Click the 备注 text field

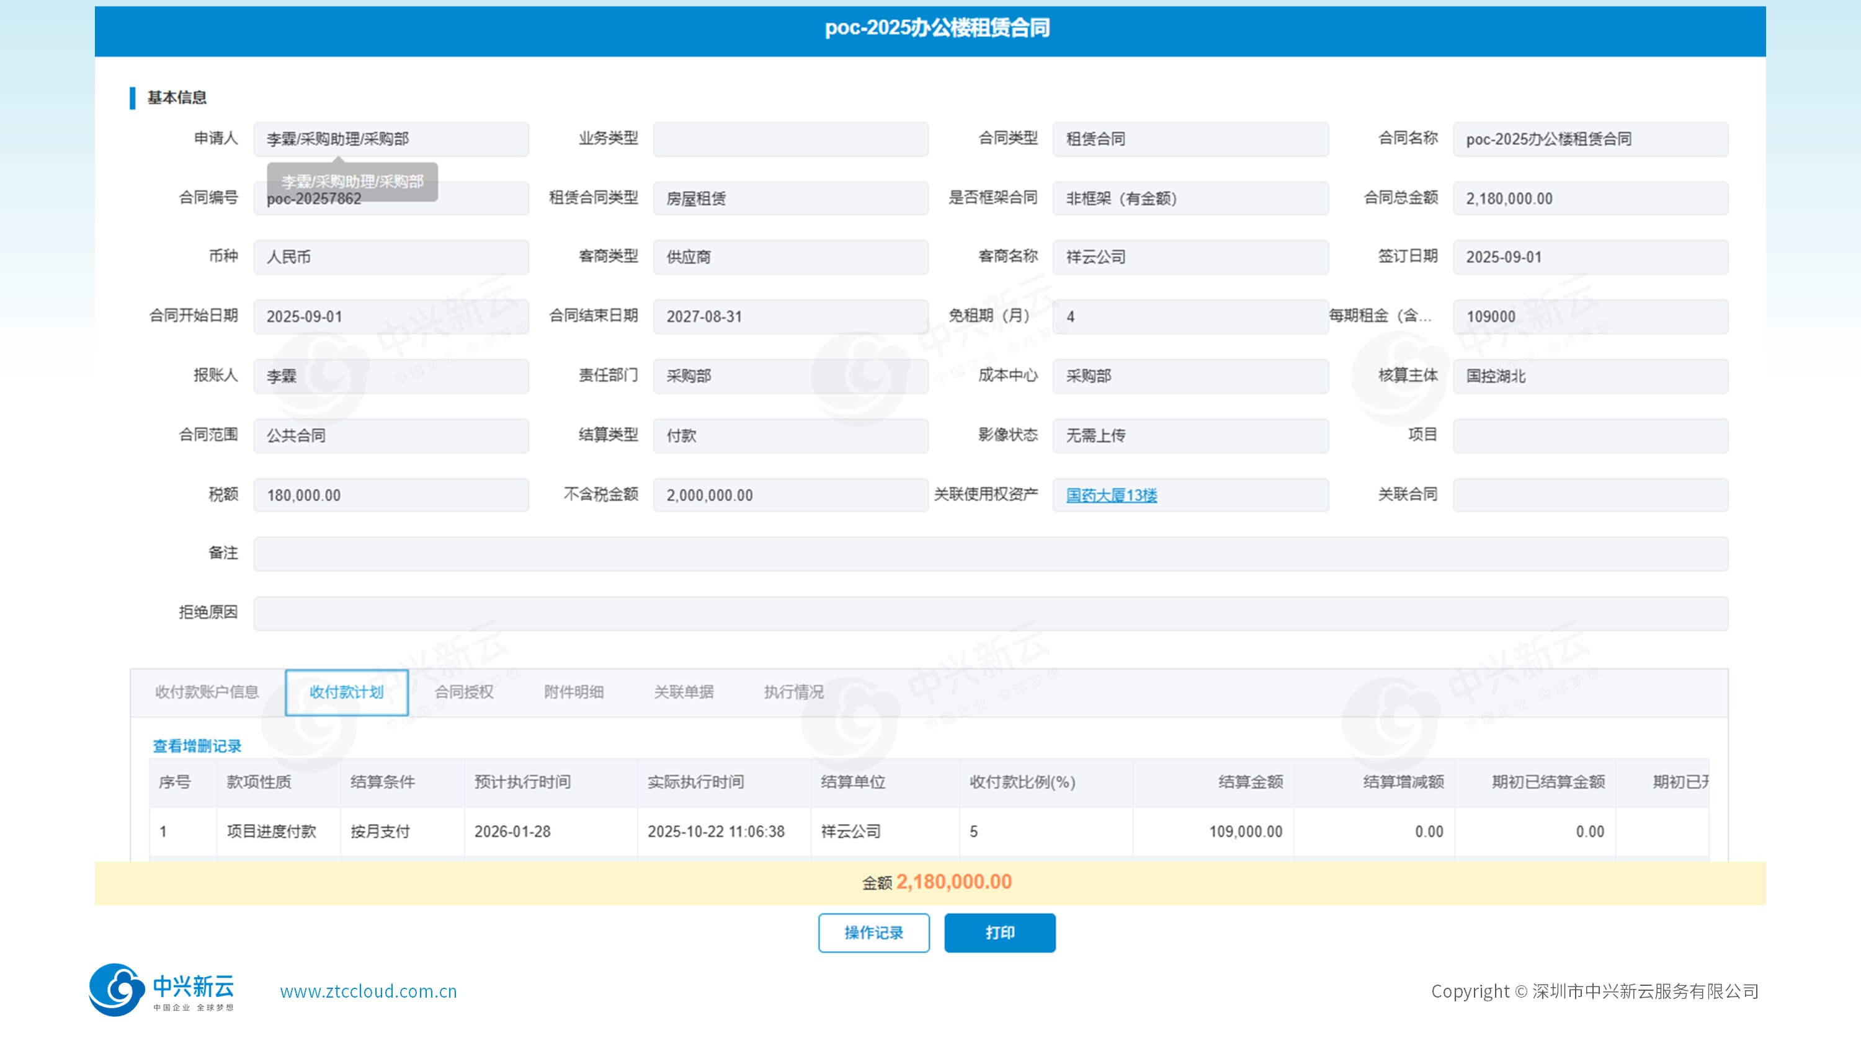[x=991, y=554]
